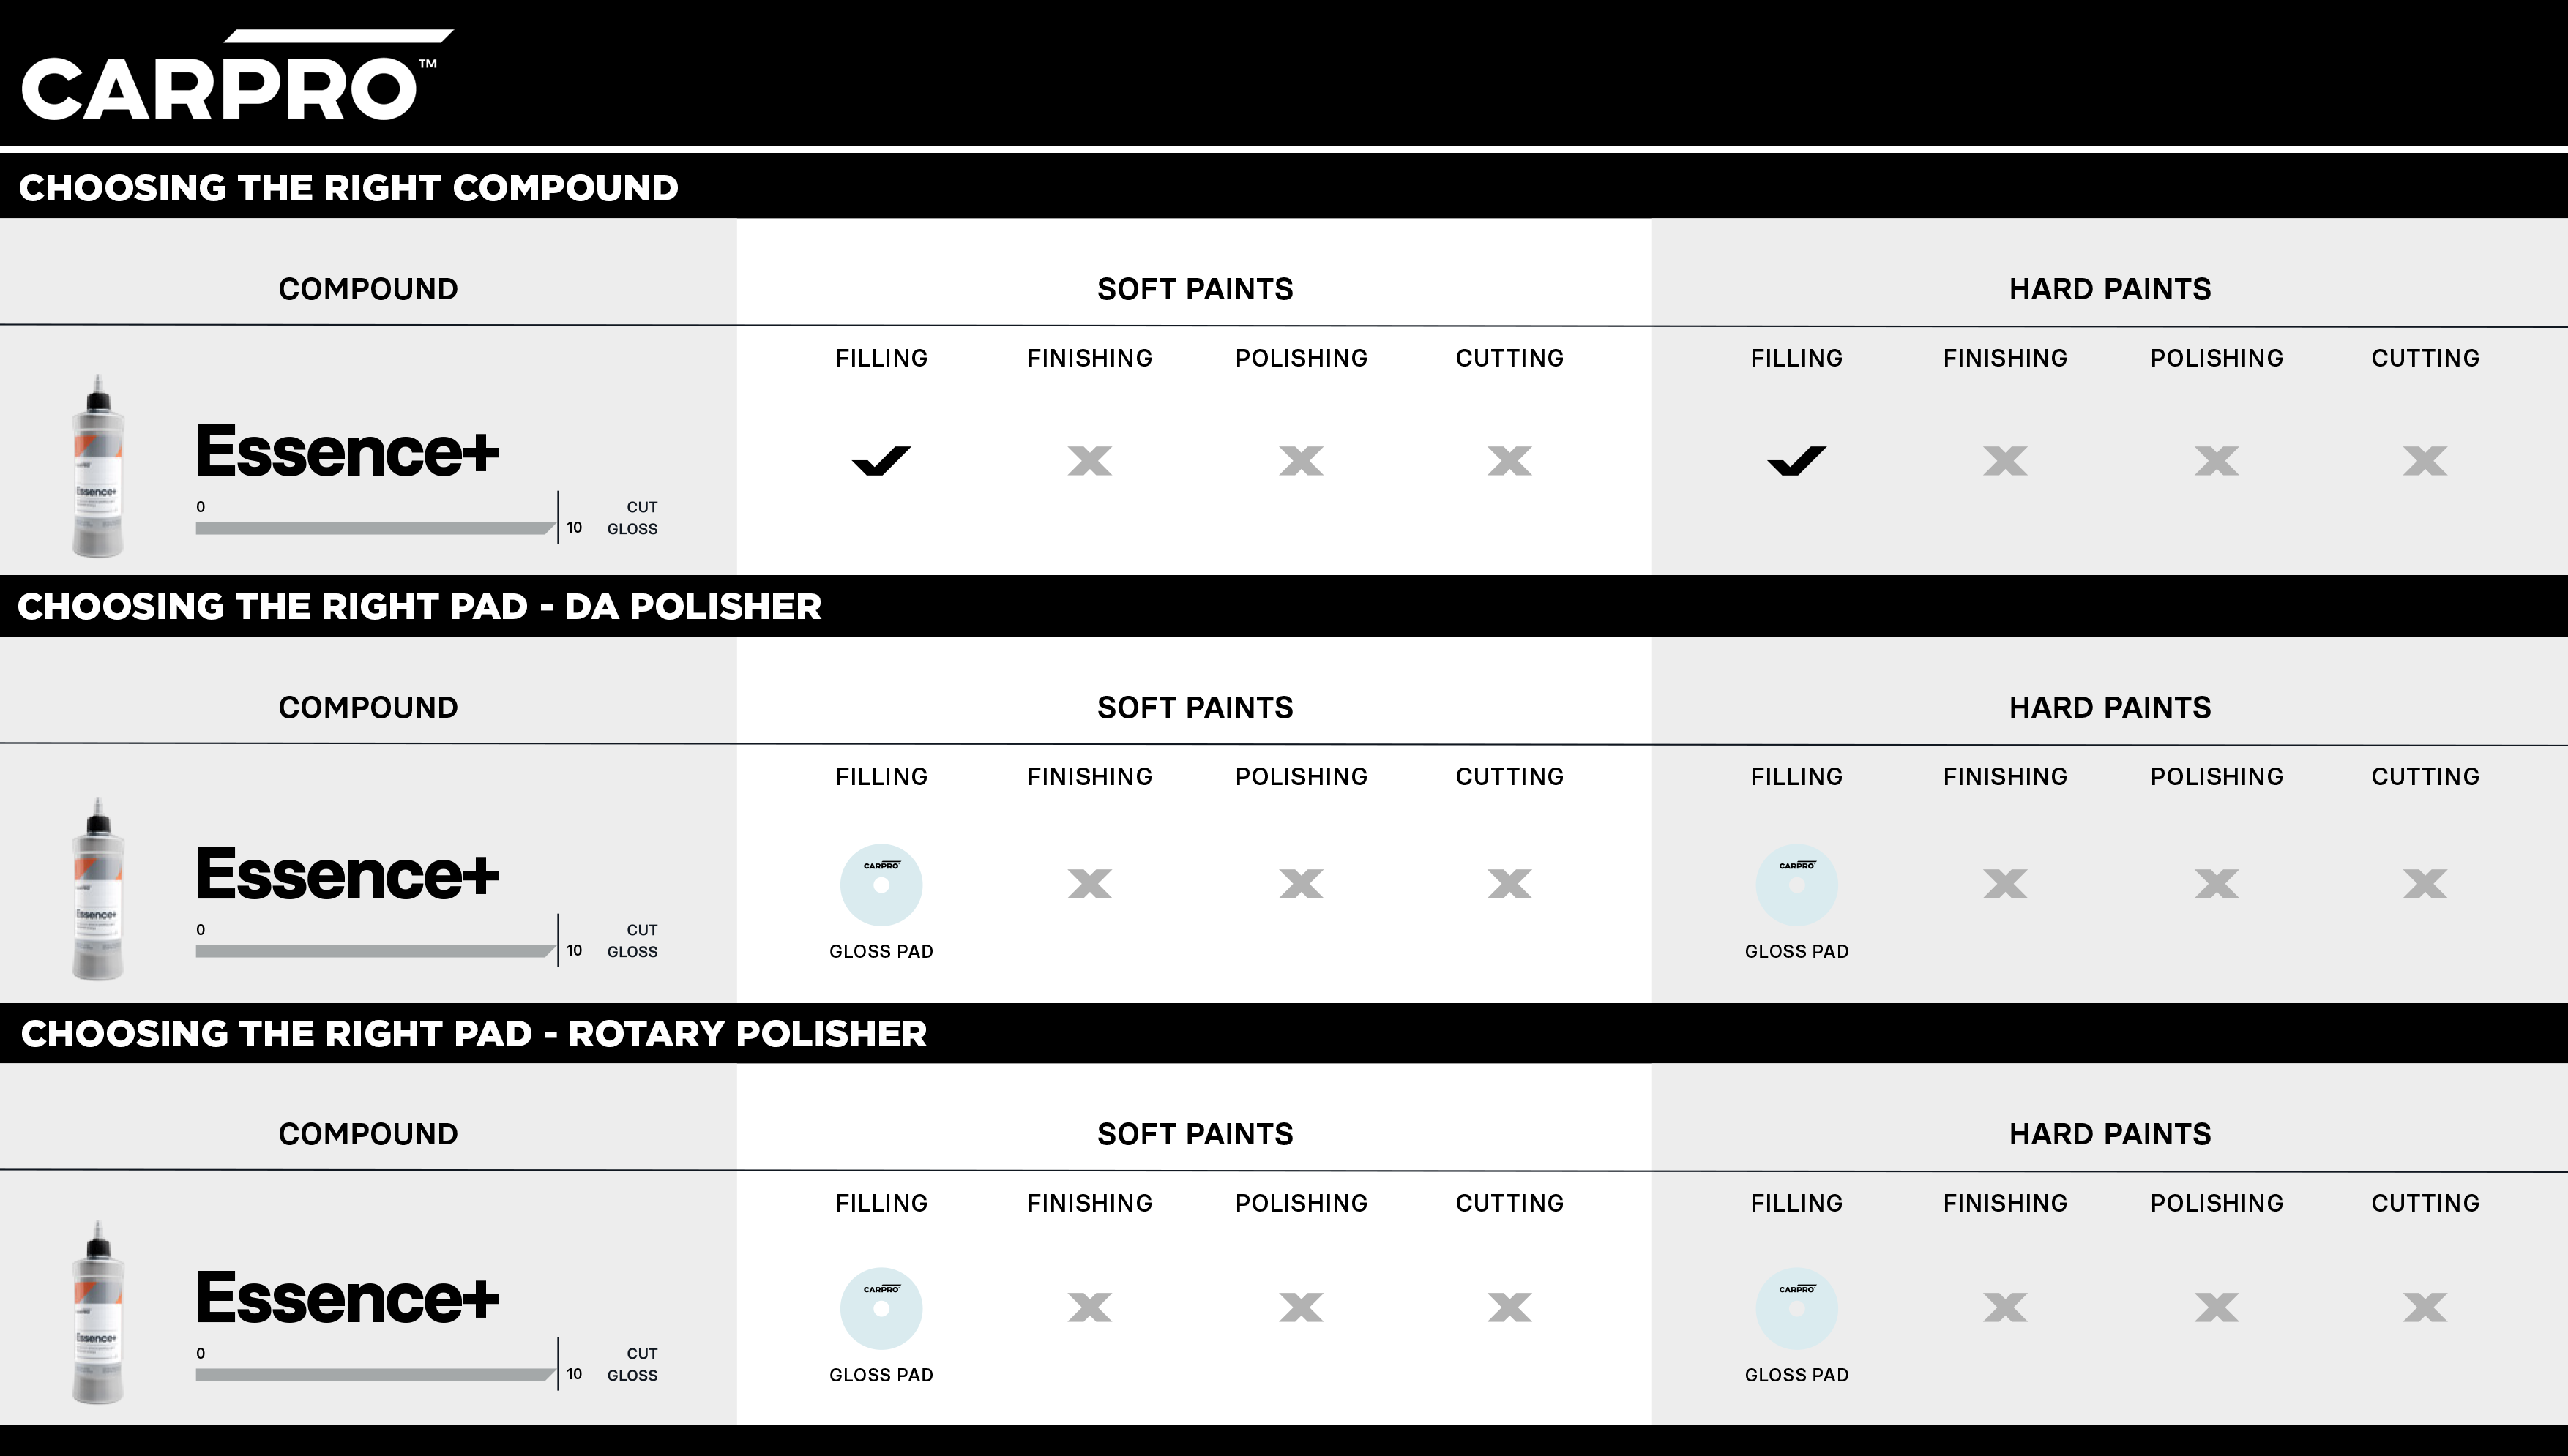Click the Essence+ product name in the Rotary Polisher section

point(347,1298)
